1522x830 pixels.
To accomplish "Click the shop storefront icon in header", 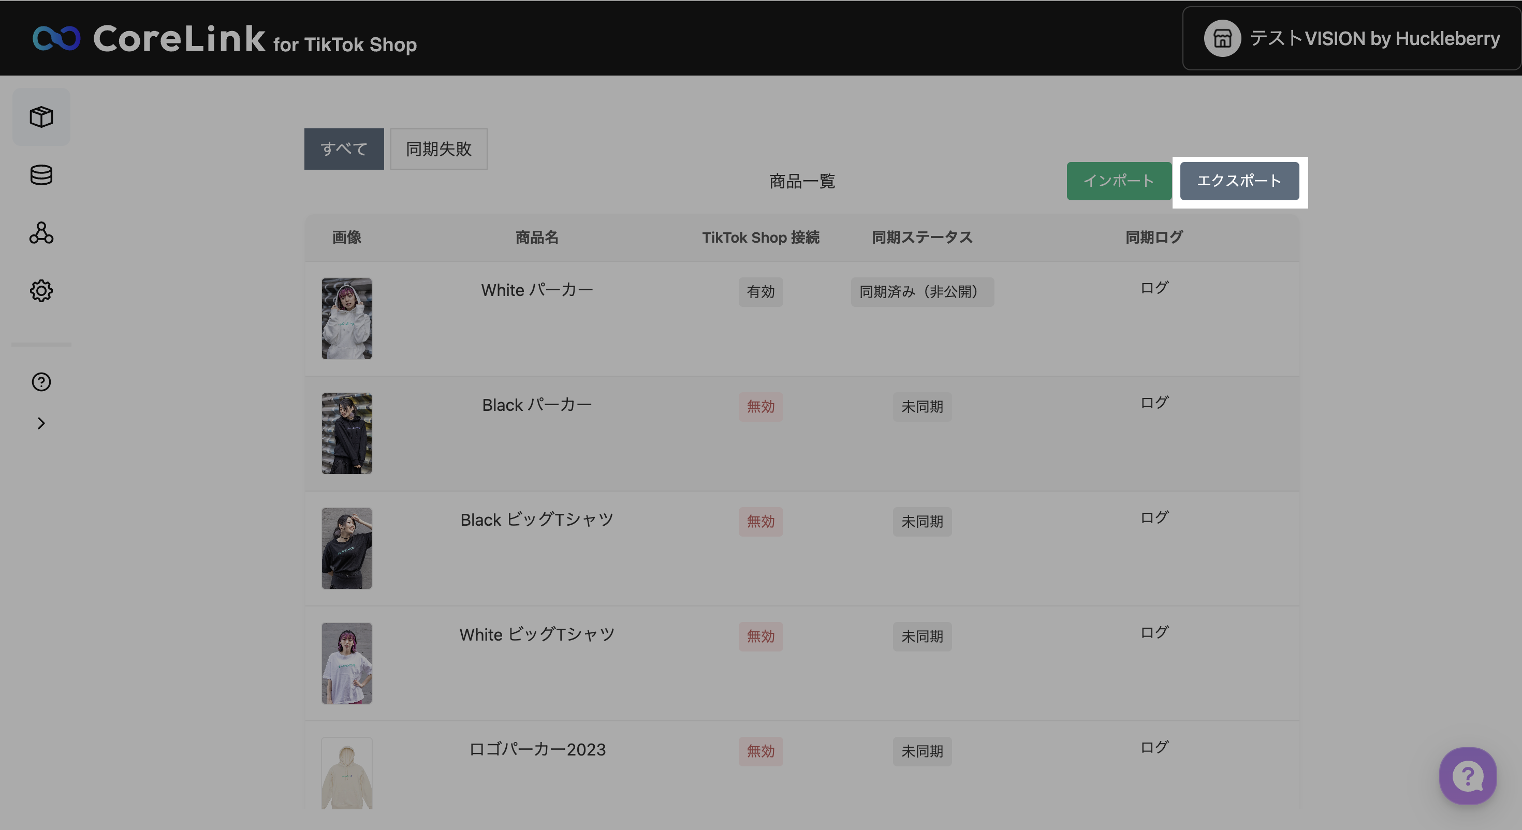I will (1222, 38).
